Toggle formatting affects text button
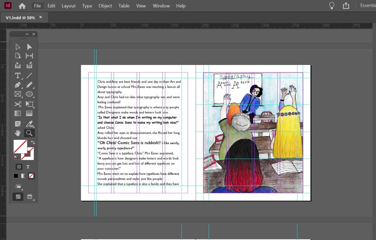Viewport: 376px width, 240px height. [28, 167]
